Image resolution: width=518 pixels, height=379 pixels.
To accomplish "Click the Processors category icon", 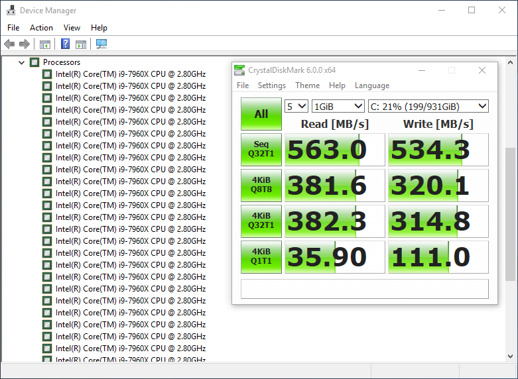I will 34,62.
